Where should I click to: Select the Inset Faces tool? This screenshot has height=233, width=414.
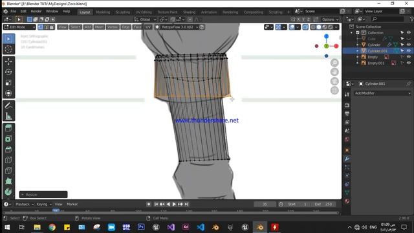click(8, 139)
